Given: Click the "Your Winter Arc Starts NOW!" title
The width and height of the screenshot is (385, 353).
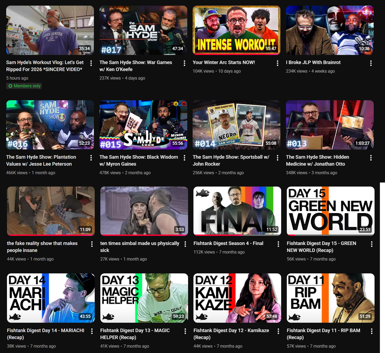Looking at the screenshot, I should point(224,62).
